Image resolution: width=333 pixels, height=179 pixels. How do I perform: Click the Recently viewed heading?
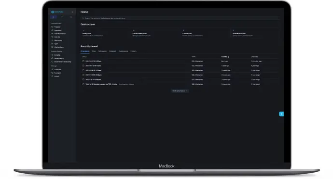click(x=89, y=46)
